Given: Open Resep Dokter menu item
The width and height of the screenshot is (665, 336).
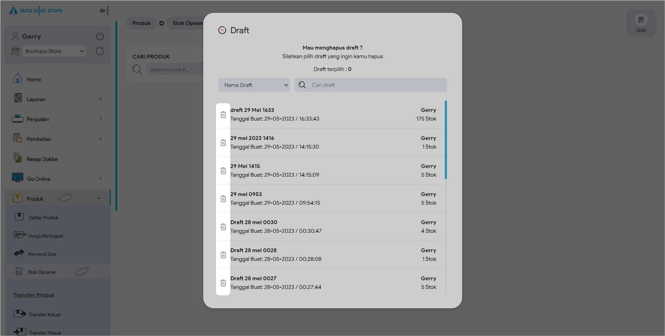Looking at the screenshot, I should (42, 159).
